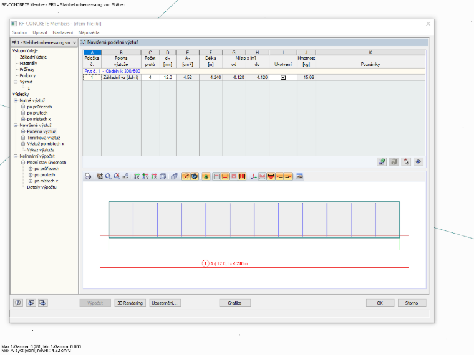474x355 pixels.
Task: Set view in Z direction
Action: [x=154, y=177]
